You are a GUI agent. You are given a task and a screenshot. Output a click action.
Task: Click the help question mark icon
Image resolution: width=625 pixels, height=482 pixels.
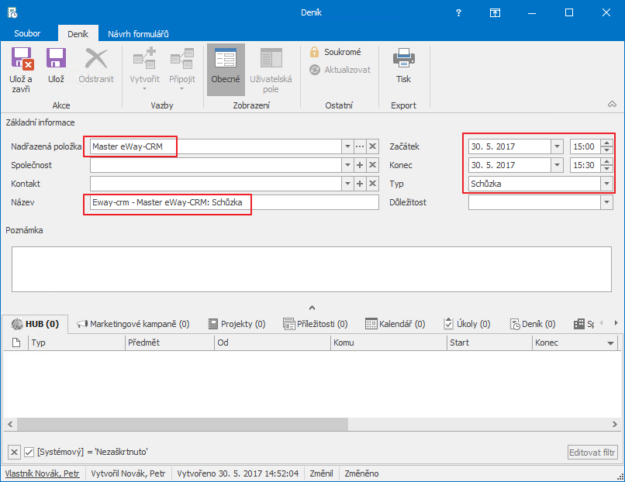[x=458, y=12]
